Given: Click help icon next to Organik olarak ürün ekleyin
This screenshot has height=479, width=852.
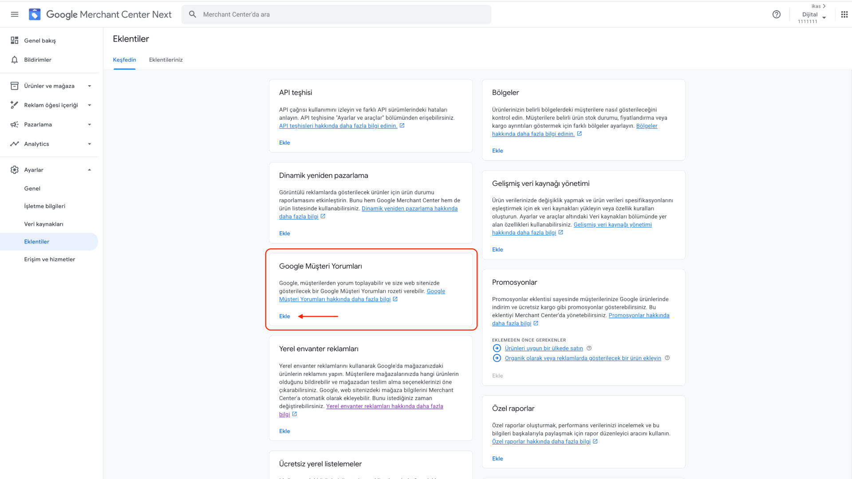Looking at the screenshot, I should point(667,358).
